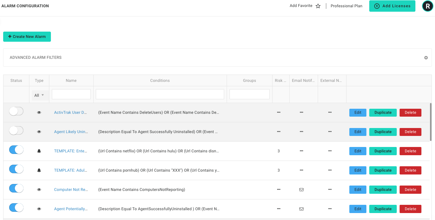
Task: Click risk value 3 in TEMPLATE: Ente row
Action: (x=279, y=151)
